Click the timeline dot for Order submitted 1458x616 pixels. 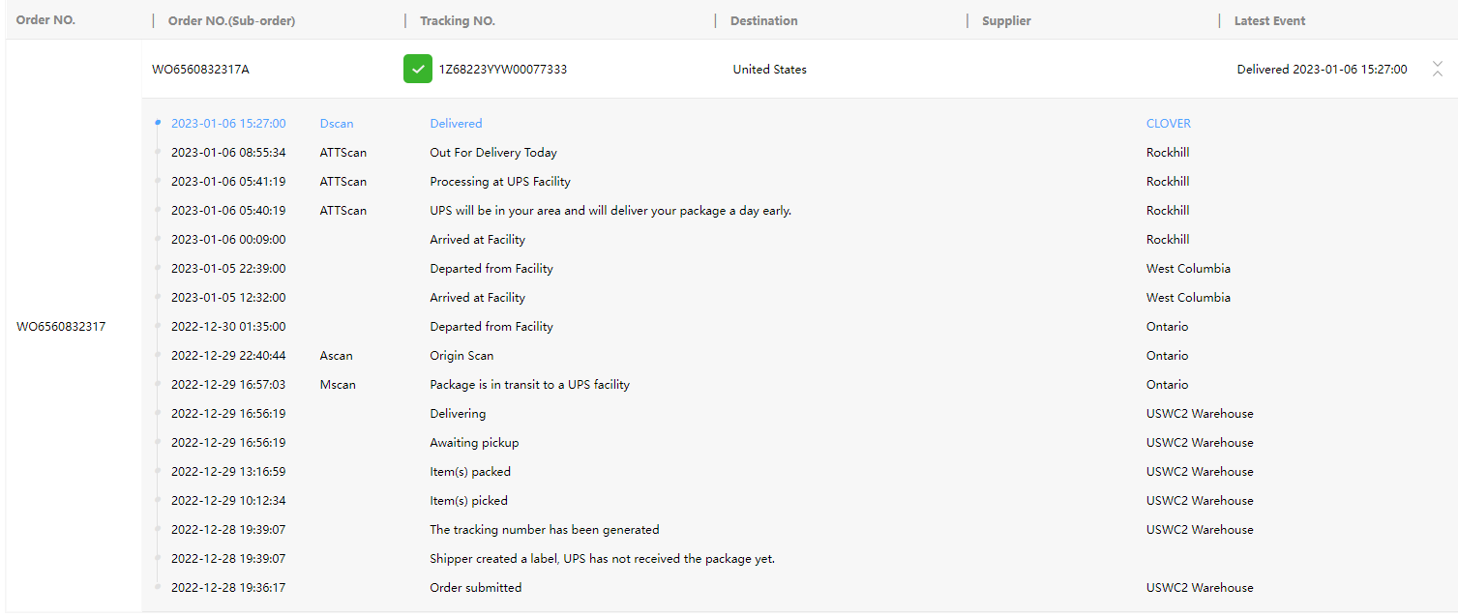point(158,587)
